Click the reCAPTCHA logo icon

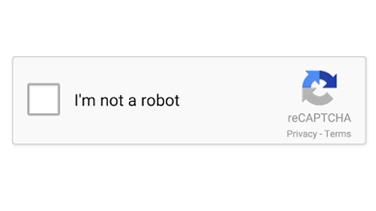[x=319, y=87]
